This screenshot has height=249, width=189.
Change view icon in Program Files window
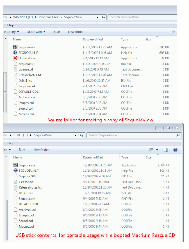173,32
